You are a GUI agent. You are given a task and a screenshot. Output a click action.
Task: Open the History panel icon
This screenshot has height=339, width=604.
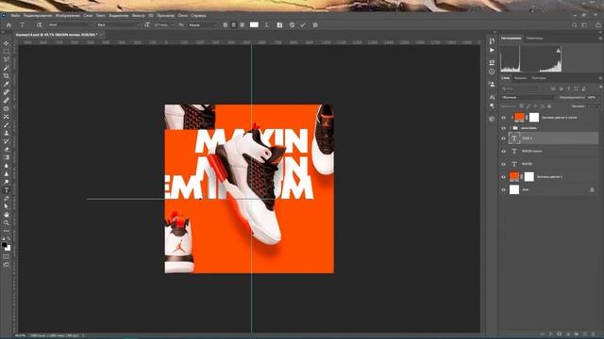[492, 40]
